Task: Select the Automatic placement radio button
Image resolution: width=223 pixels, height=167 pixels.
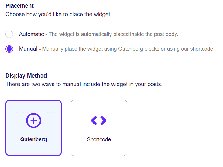Action: (x=9, y=34)
